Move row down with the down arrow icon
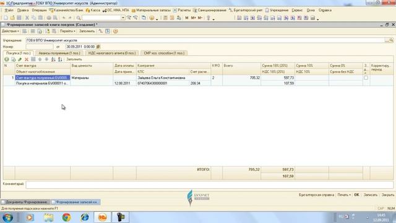Screen dimensions: 396x223 point(46,59)
